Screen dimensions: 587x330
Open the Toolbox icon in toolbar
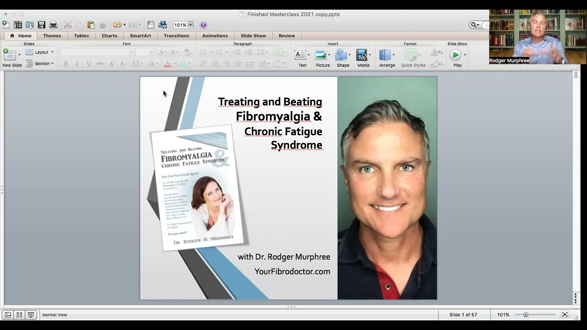(x=150, y=25)
